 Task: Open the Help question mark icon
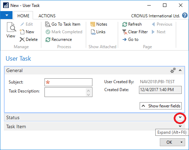(185, 15)
